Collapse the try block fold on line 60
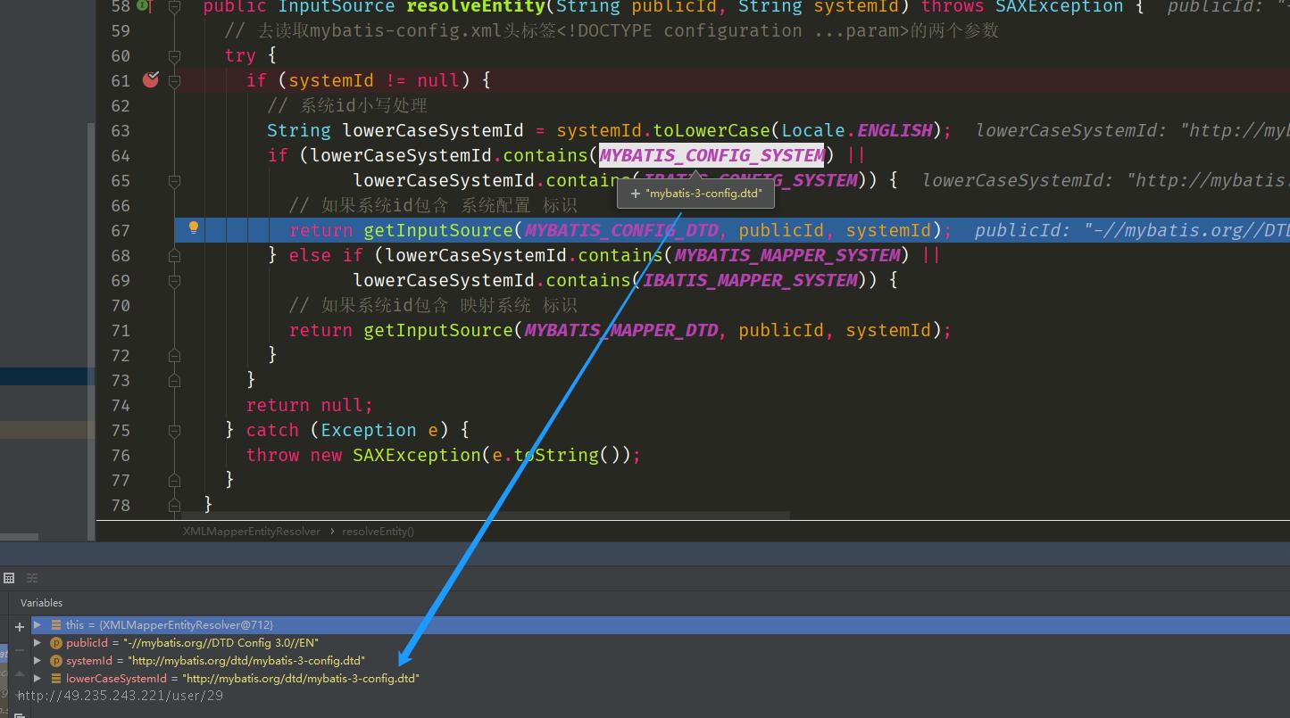The height and width of the screenshot is (718, 1290). 174,55
